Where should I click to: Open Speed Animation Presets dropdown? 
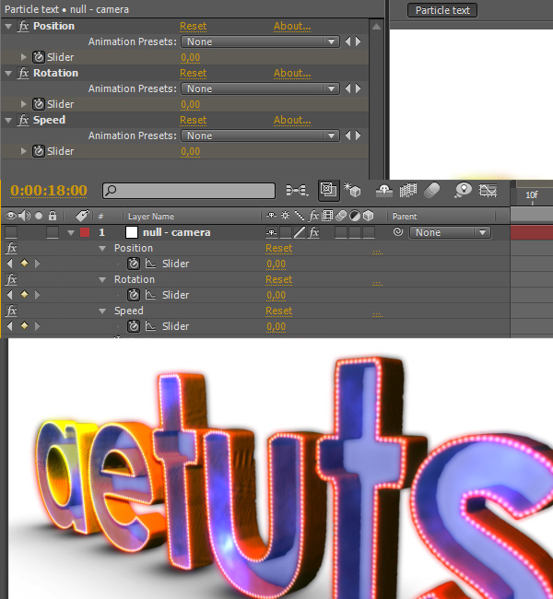coord(260,135)
